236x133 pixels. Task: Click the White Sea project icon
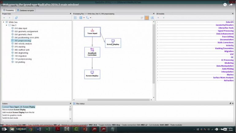point(7,22)
